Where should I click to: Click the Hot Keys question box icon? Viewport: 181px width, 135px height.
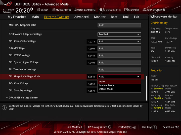pos(155,127)
